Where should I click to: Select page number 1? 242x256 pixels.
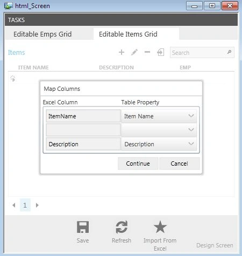pos(25,205)
